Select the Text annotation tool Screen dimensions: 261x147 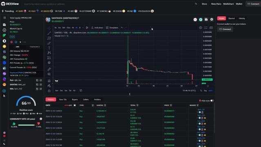click(49, 48)
